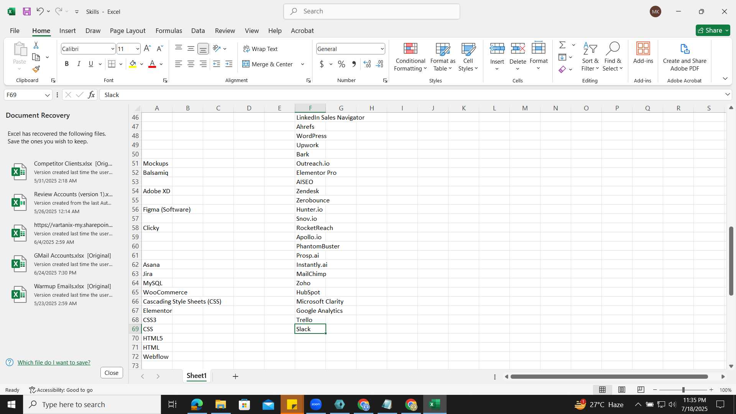Open Find & Select menu

click(x=613, y=57)
